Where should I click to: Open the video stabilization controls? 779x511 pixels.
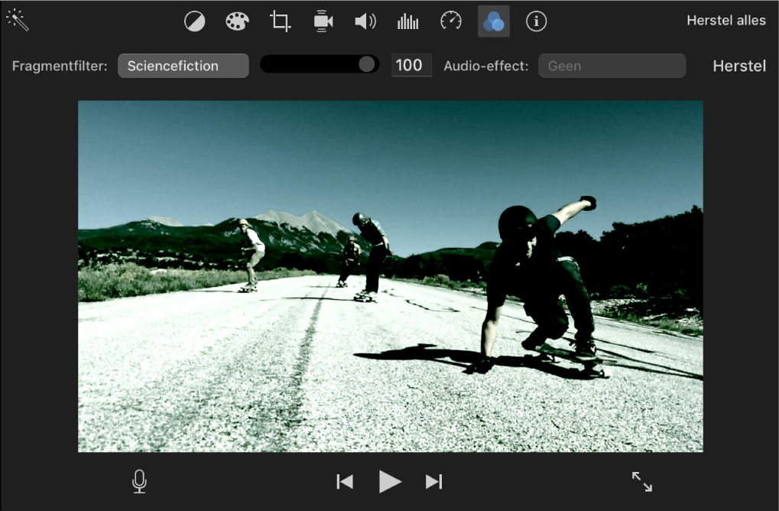click(x=322, y=21)
